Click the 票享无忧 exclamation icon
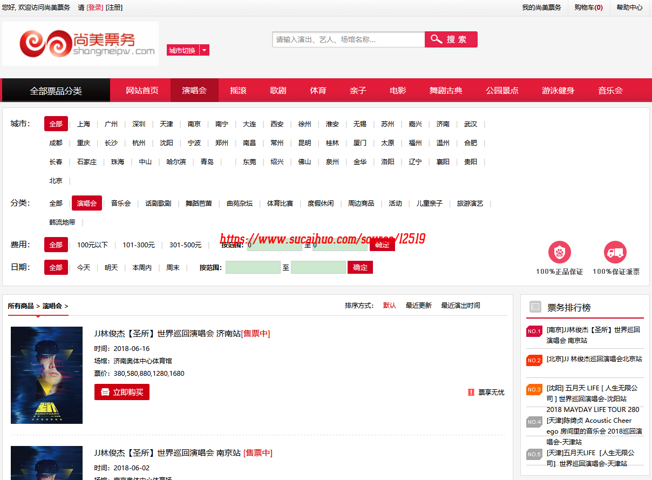The height and width of the screenshot is (480, 652). (471, 392)
